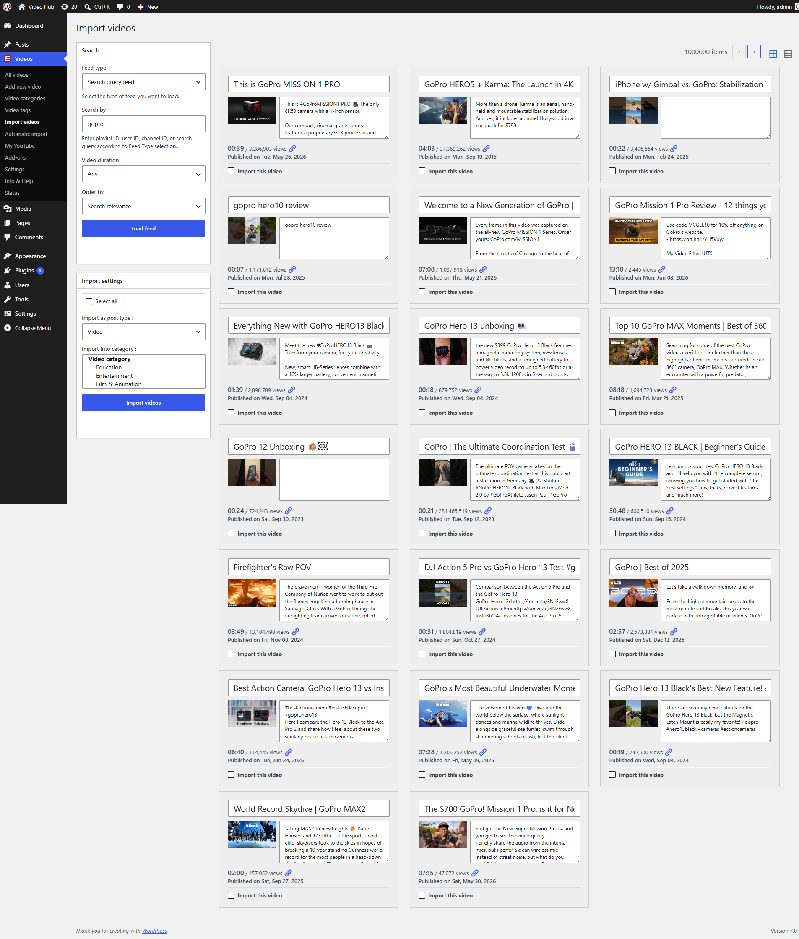The image size is (799, 939).
Task: Open link icon for iPhone Gimbal vs GoPro video
Action: (674, 149)
